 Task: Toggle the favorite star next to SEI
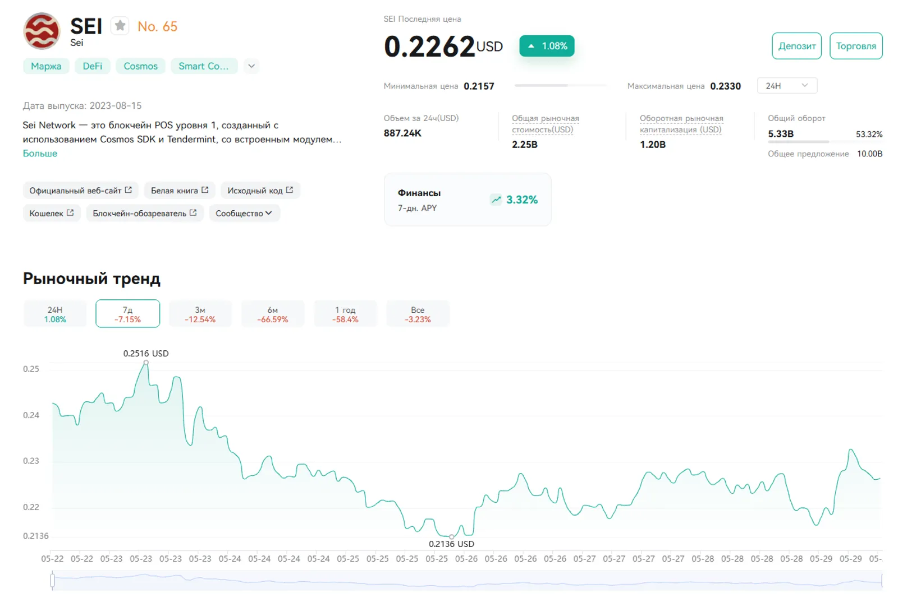point(120,26)
